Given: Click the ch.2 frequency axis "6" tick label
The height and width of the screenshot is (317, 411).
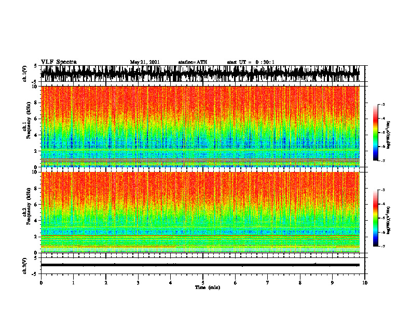Looking at the screenshot, I should [36, 205].
